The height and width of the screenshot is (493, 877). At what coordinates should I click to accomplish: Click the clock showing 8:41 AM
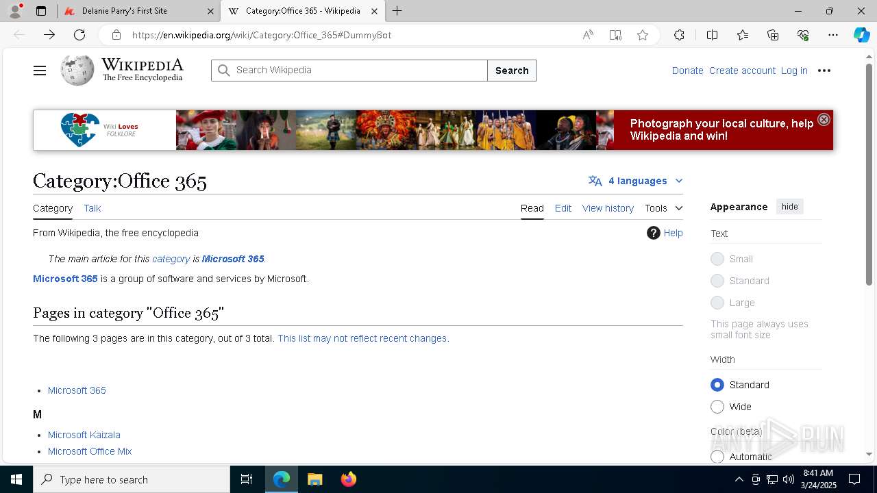click(x=818, y=479)
